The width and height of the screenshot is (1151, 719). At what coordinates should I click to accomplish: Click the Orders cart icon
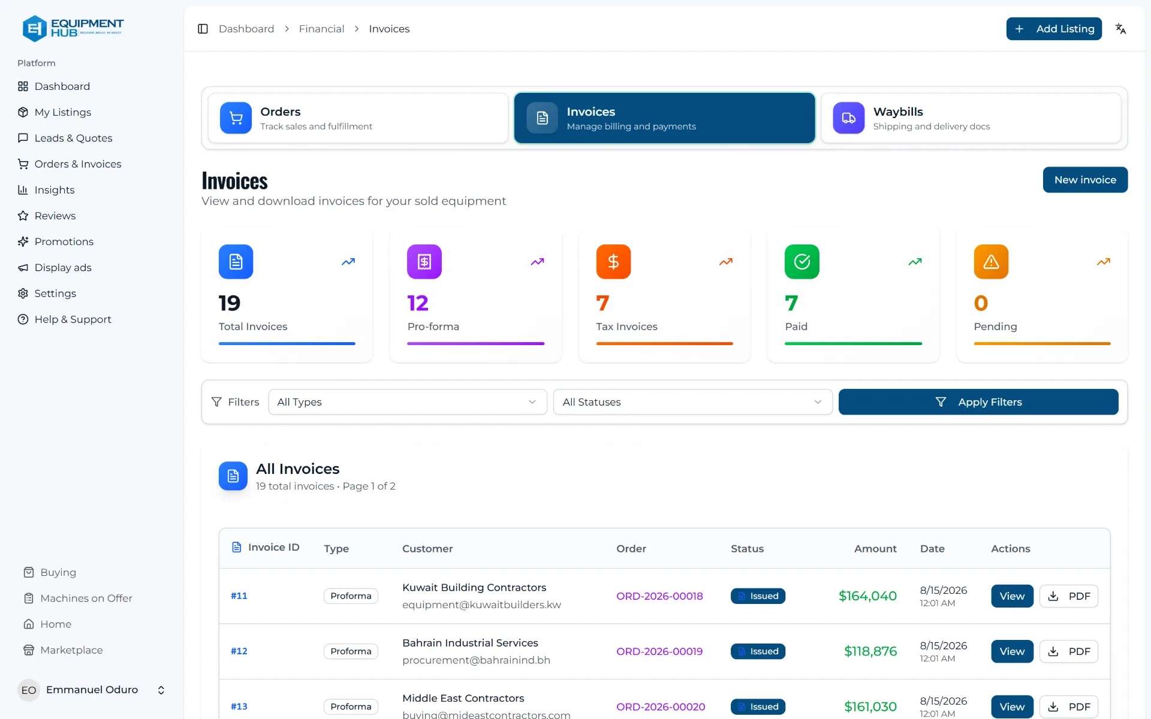click(236, 118)
